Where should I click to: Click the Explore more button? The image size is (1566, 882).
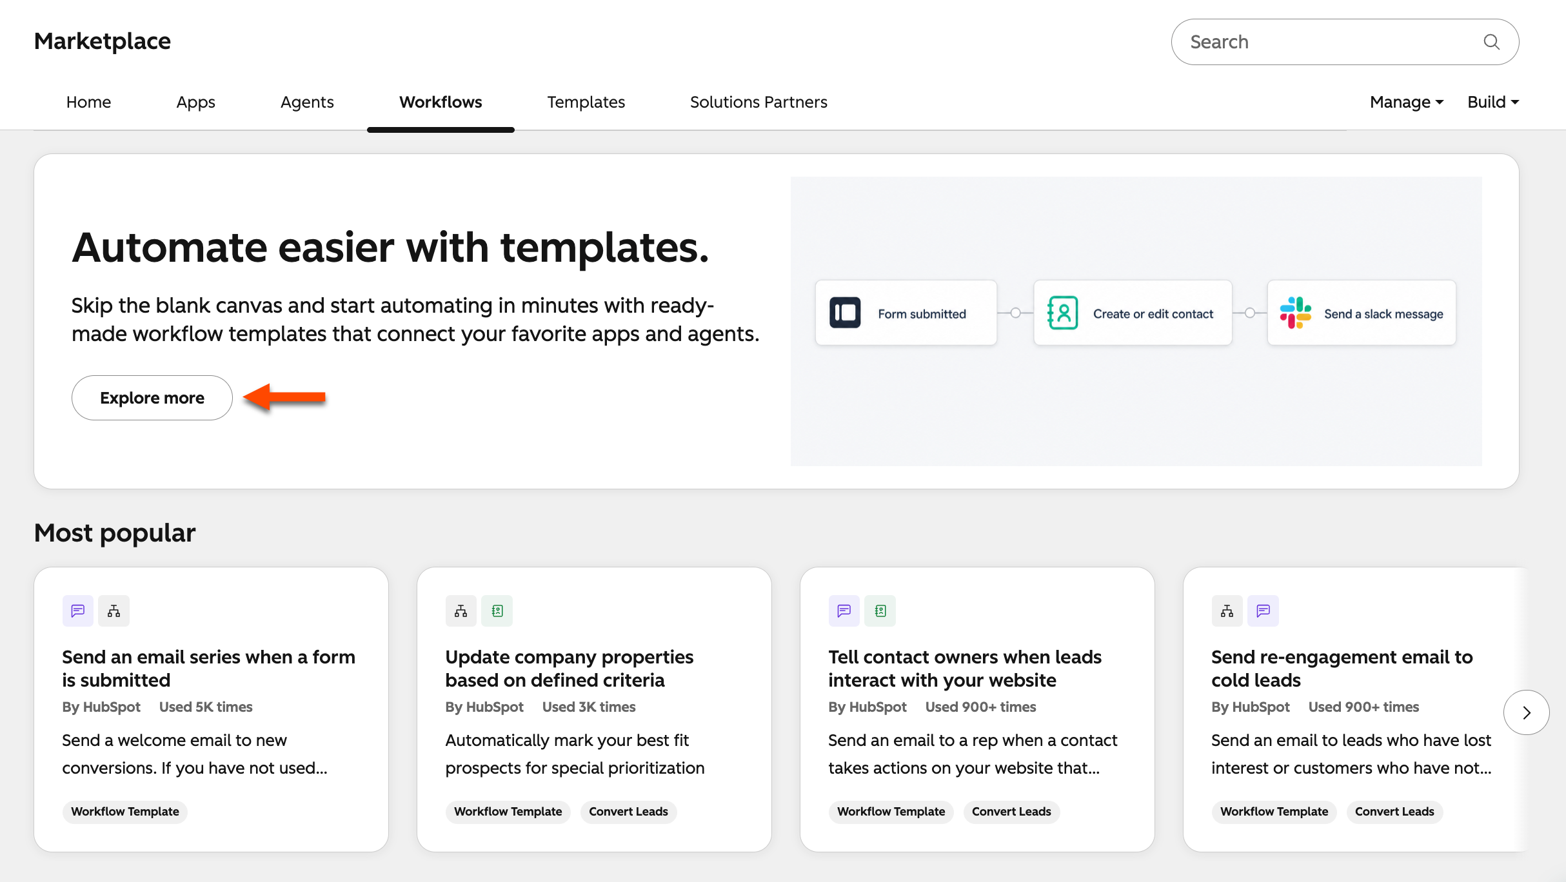[x=152, y=398]
